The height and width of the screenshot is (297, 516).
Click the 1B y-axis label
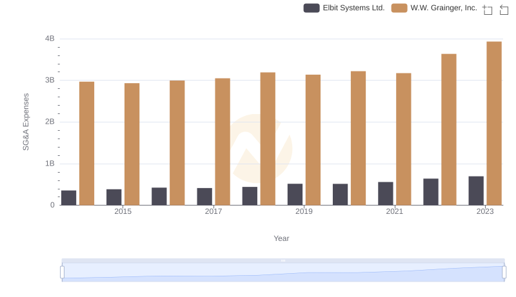pos(50,164)
